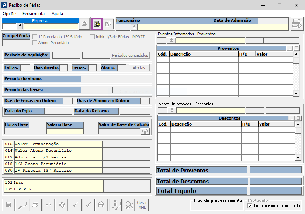
Task: Click the Empresa code input field
Action: (x=9, y=26)
